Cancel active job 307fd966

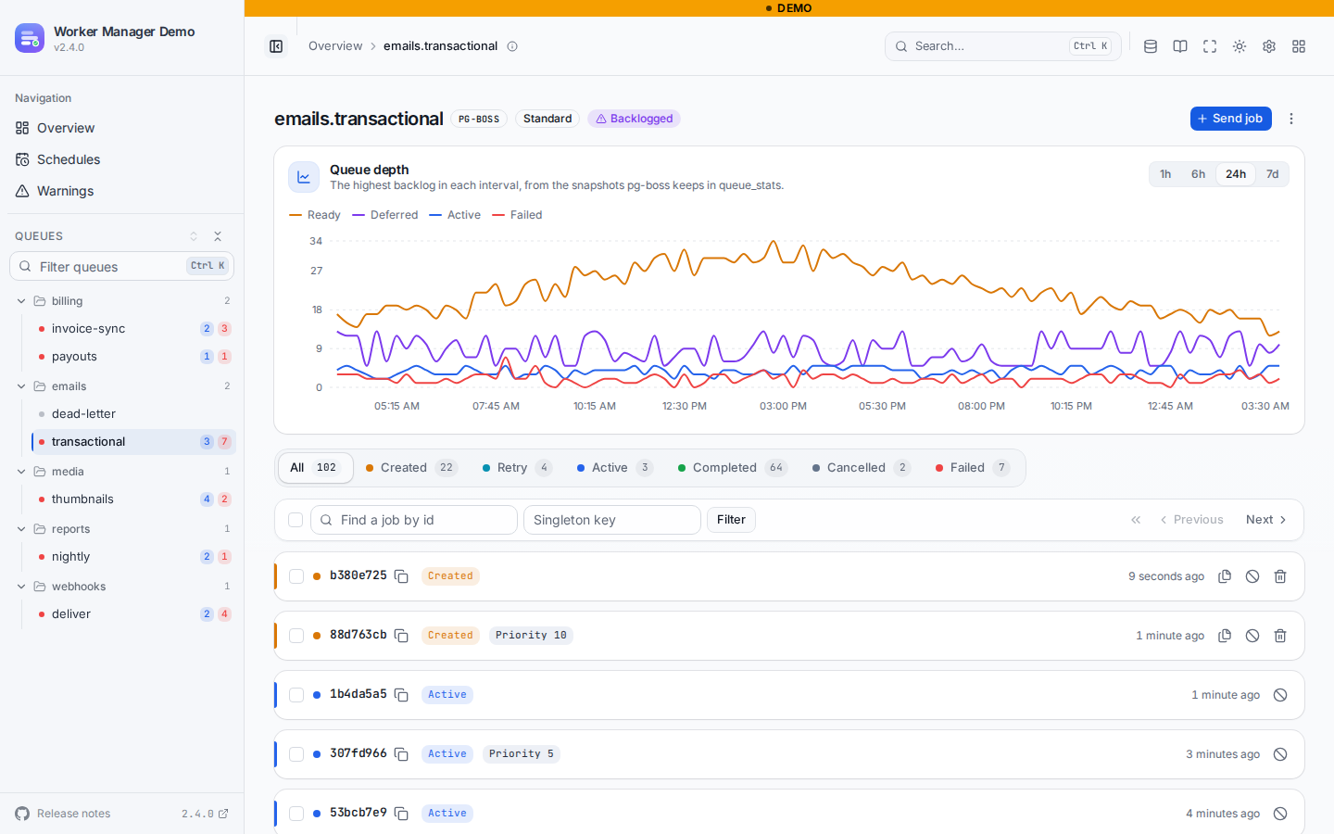coord(1280,754)
